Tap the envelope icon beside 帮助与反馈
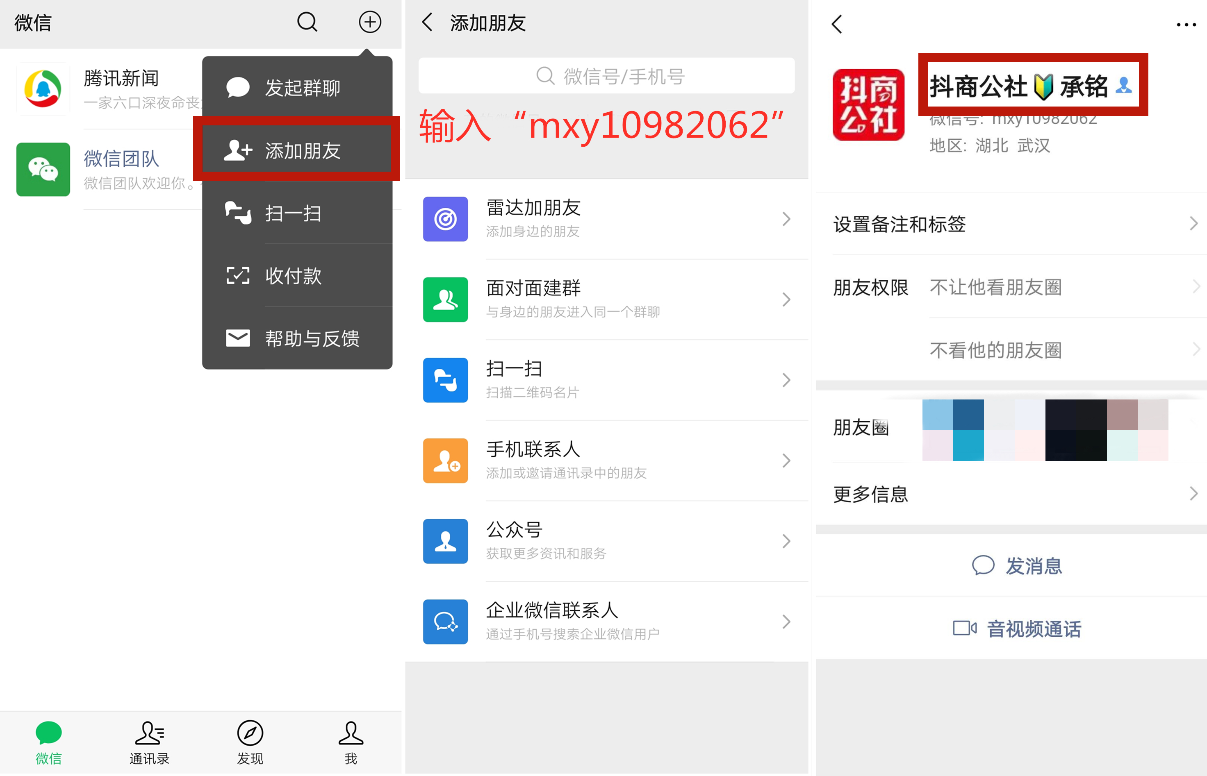This screenshot has width=1207, height=776. tap(237, 338)
